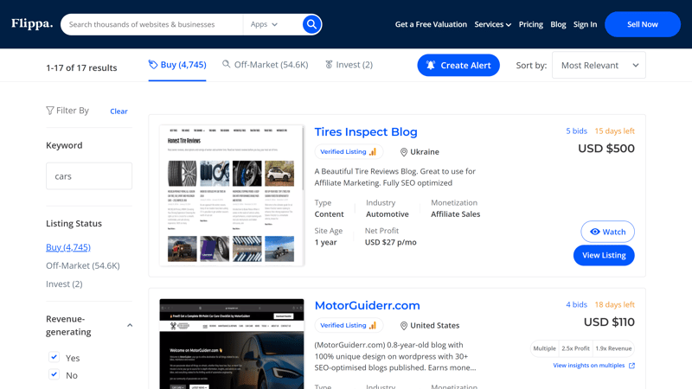Image resolution: width=692 pixels, height=389 pixels.
Task: Click the external-link icon beside View insights
Action: (631, 366)
